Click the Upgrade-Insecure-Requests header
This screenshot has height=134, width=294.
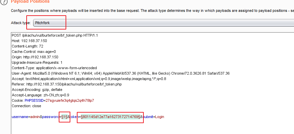pyautogui.click(x=37, y=62)
